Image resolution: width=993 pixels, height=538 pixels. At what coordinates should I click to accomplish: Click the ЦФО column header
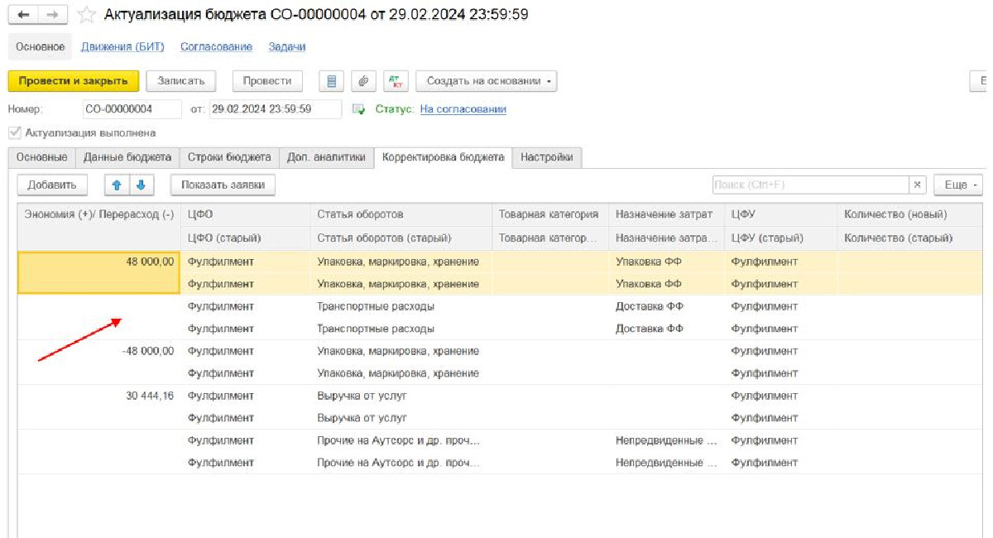click(x=246, y=214)
